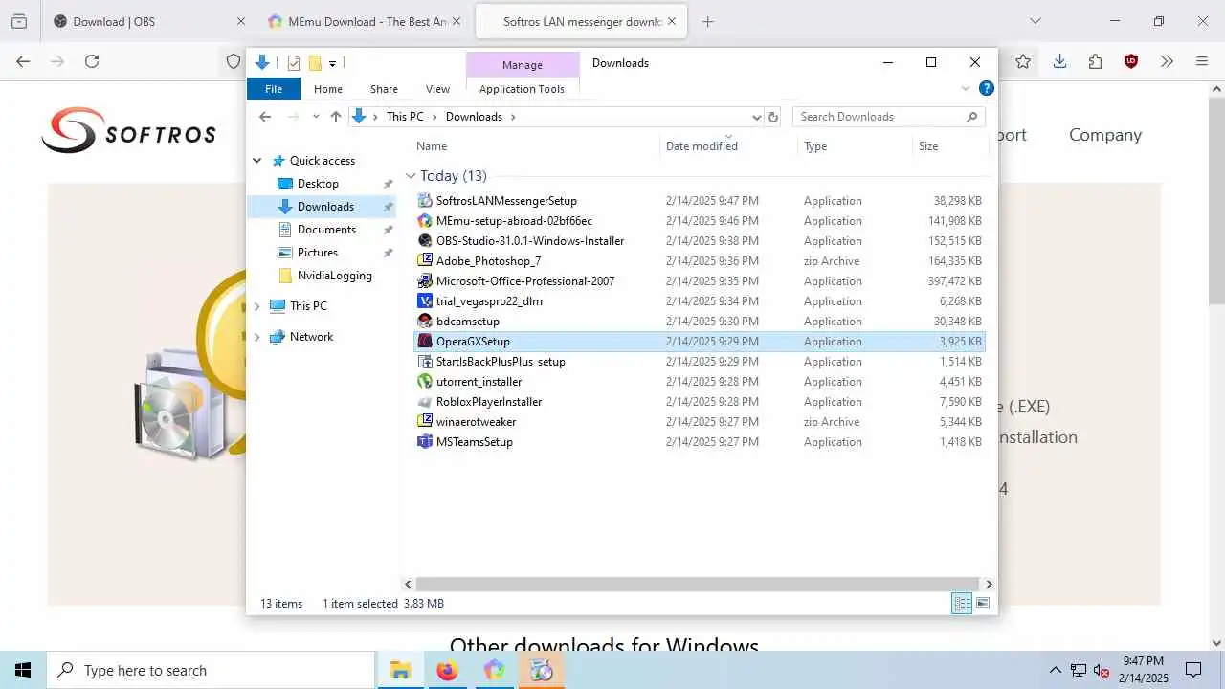Click the utorrent_installer file icon
The width and height of the screenshot is (1225, 689).
426,382
